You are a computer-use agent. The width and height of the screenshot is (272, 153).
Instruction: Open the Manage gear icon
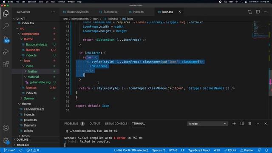click(x=6, y=140)
